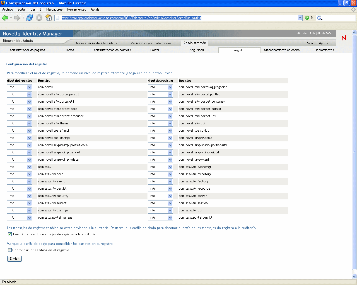This screenshot has height=285, width=357.
Task: Uncheck 'También enviar los mensajes de registro' checkbox
Action: pyautogui.click(x=10, y=234)
